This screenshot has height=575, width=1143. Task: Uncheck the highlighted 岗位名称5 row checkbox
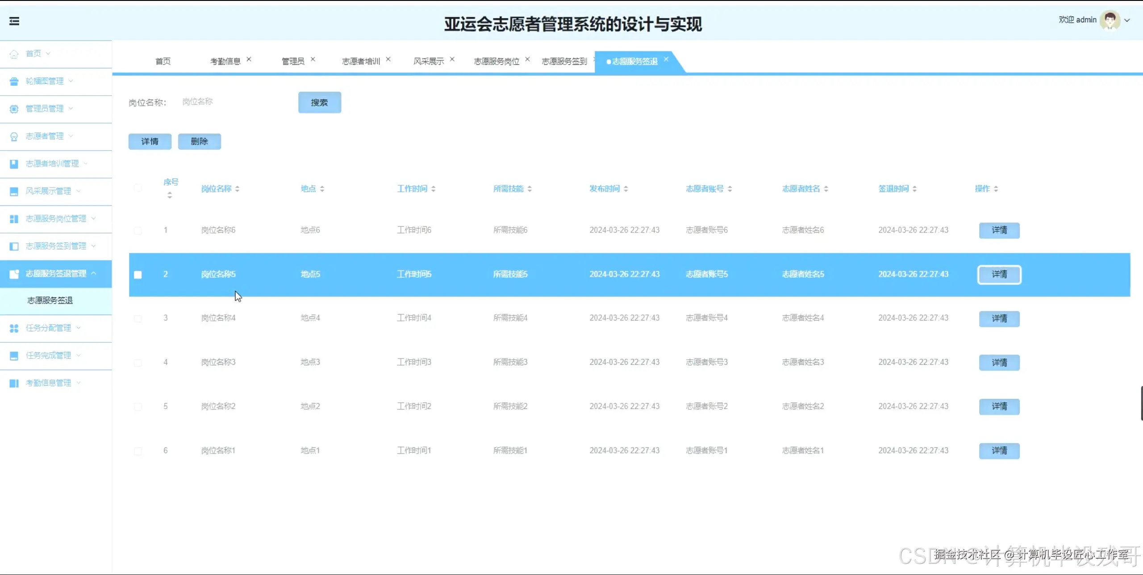(x=138, y=275)
